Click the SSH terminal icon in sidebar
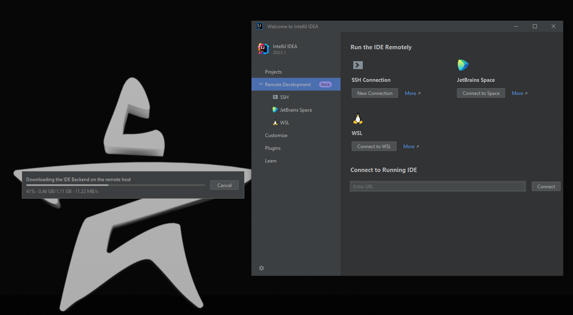The height and width of the screenshot is (315, 573). (x=275, y=97)
